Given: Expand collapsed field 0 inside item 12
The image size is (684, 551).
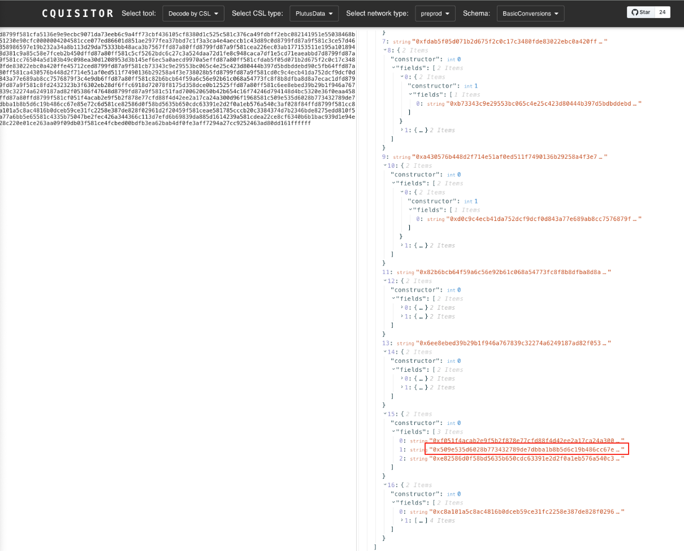Looking at the screenshot, I should (402, 308).
